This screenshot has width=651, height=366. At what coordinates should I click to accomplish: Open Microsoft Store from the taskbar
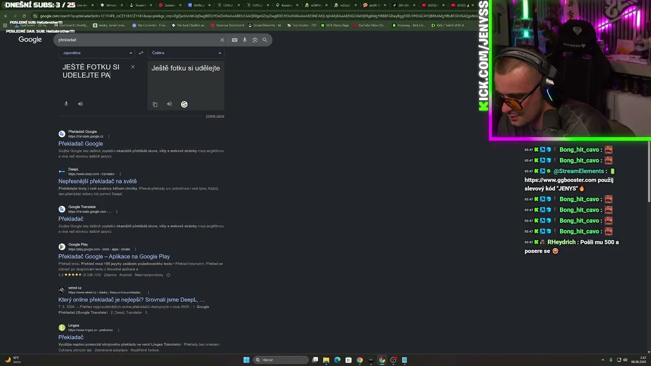click(348, 360)
